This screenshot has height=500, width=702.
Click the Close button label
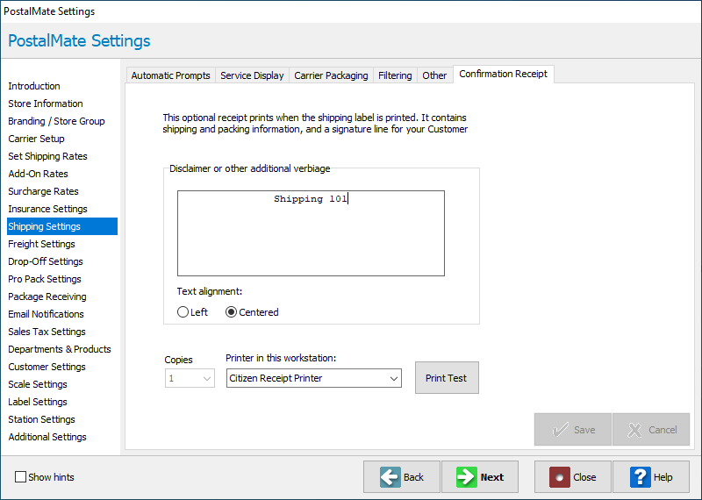click(584, 477)
